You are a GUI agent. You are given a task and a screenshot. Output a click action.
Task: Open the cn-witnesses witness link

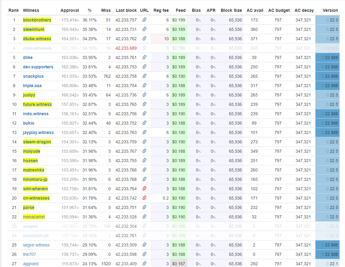pos(36,198)
